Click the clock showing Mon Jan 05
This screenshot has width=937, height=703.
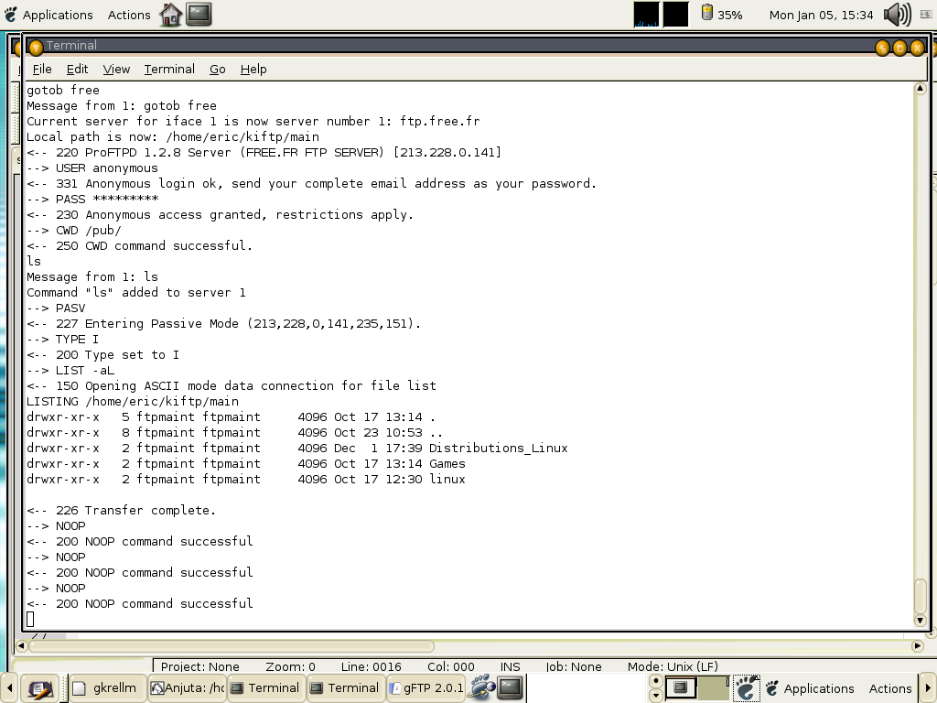click(821, 15)
